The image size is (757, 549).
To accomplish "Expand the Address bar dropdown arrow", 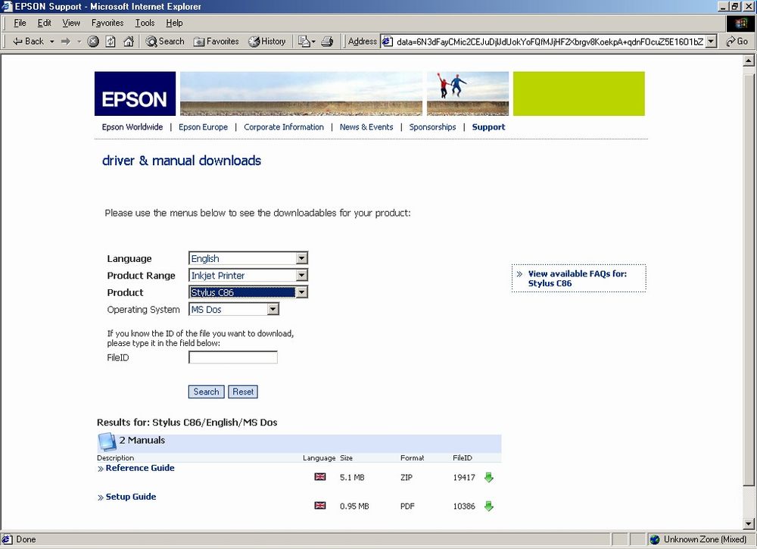I will pos(711,42).
